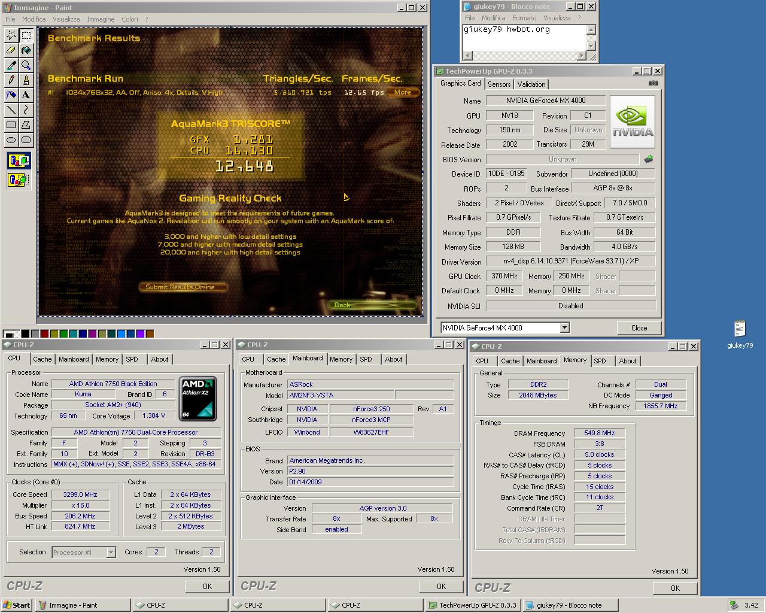Click the Notepad vertical scrollbar up arrow
The width and height of the screenshot is (766, 613).
click(591, 30)
